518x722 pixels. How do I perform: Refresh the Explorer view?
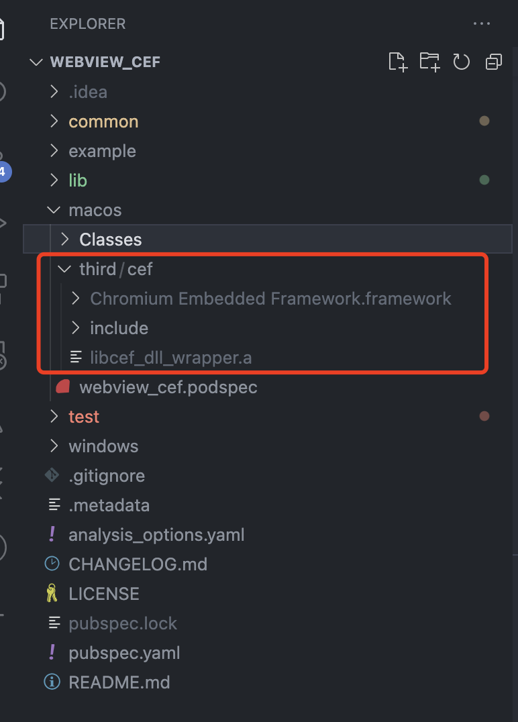pos(462,61)
